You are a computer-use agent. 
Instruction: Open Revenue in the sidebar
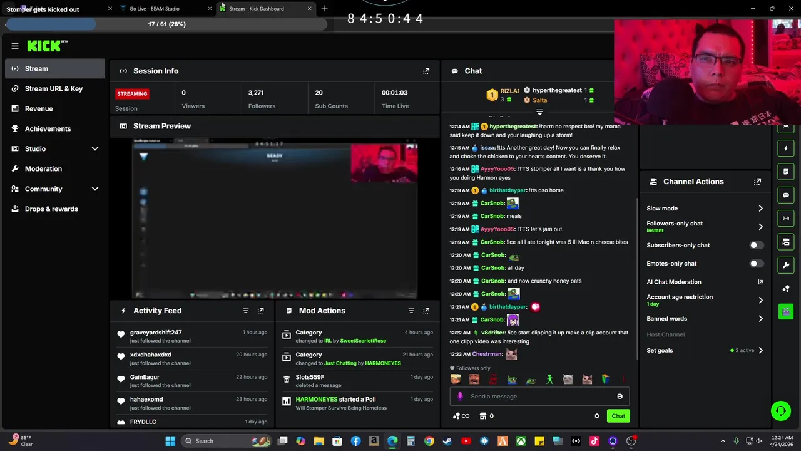click(x=55, y=108)
